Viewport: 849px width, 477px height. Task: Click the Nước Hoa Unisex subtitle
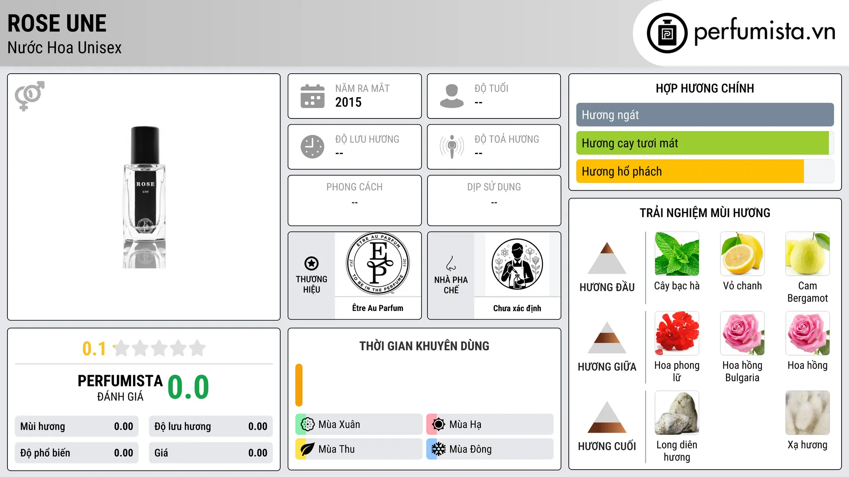pos(65,48)
